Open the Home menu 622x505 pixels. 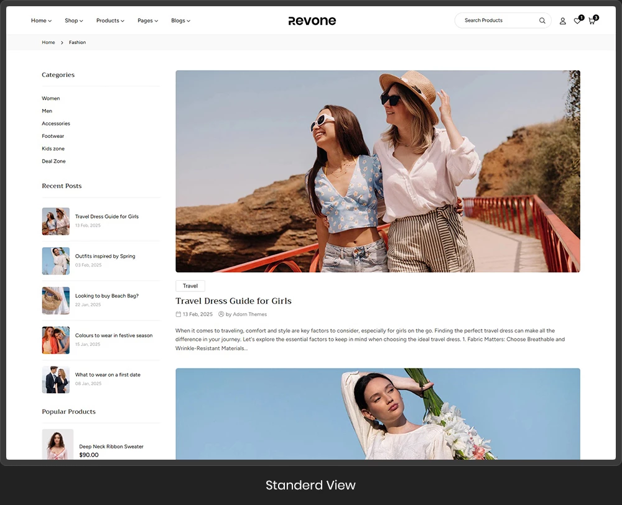point(41,20)
